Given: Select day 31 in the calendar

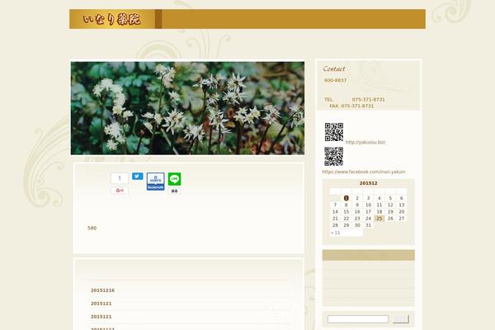Looking at the screenshot, I should point(368,225).
